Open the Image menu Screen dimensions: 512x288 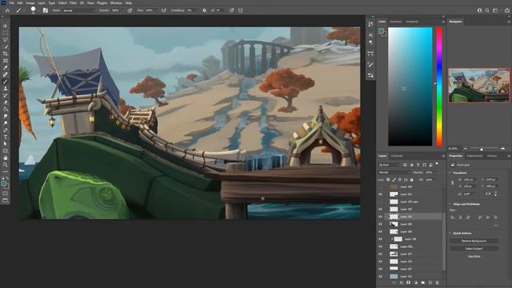[30, 2]
